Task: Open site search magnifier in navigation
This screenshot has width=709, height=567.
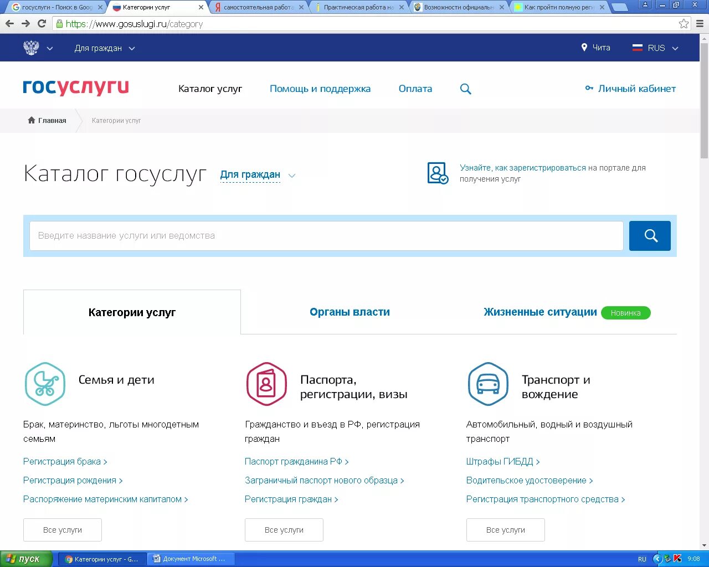Action: point(466,89)
